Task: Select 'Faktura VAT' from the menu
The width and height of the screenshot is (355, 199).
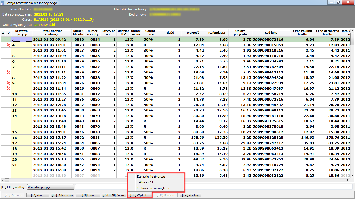Action: (x=145, y=182)
